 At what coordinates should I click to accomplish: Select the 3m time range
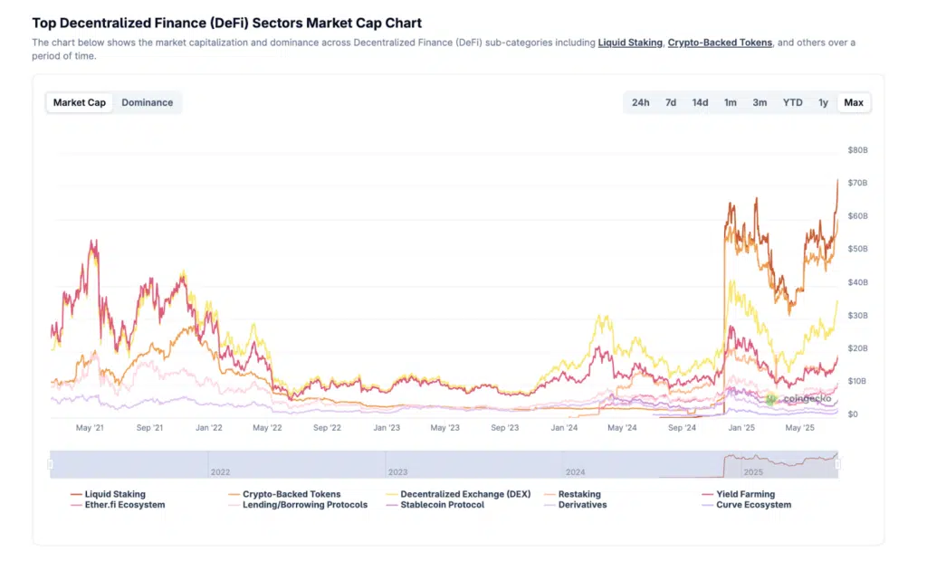click(760, 102)
